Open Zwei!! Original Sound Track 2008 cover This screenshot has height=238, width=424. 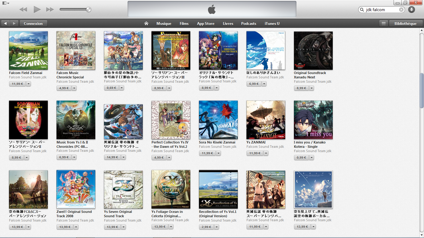(76, 189)
